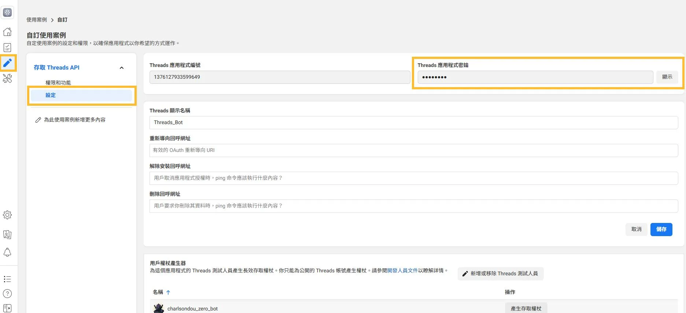Click 顯示 to reveal the app secret
Image resolution: width=686 pixels, height=313 pixels.
(x=667, y=77)
